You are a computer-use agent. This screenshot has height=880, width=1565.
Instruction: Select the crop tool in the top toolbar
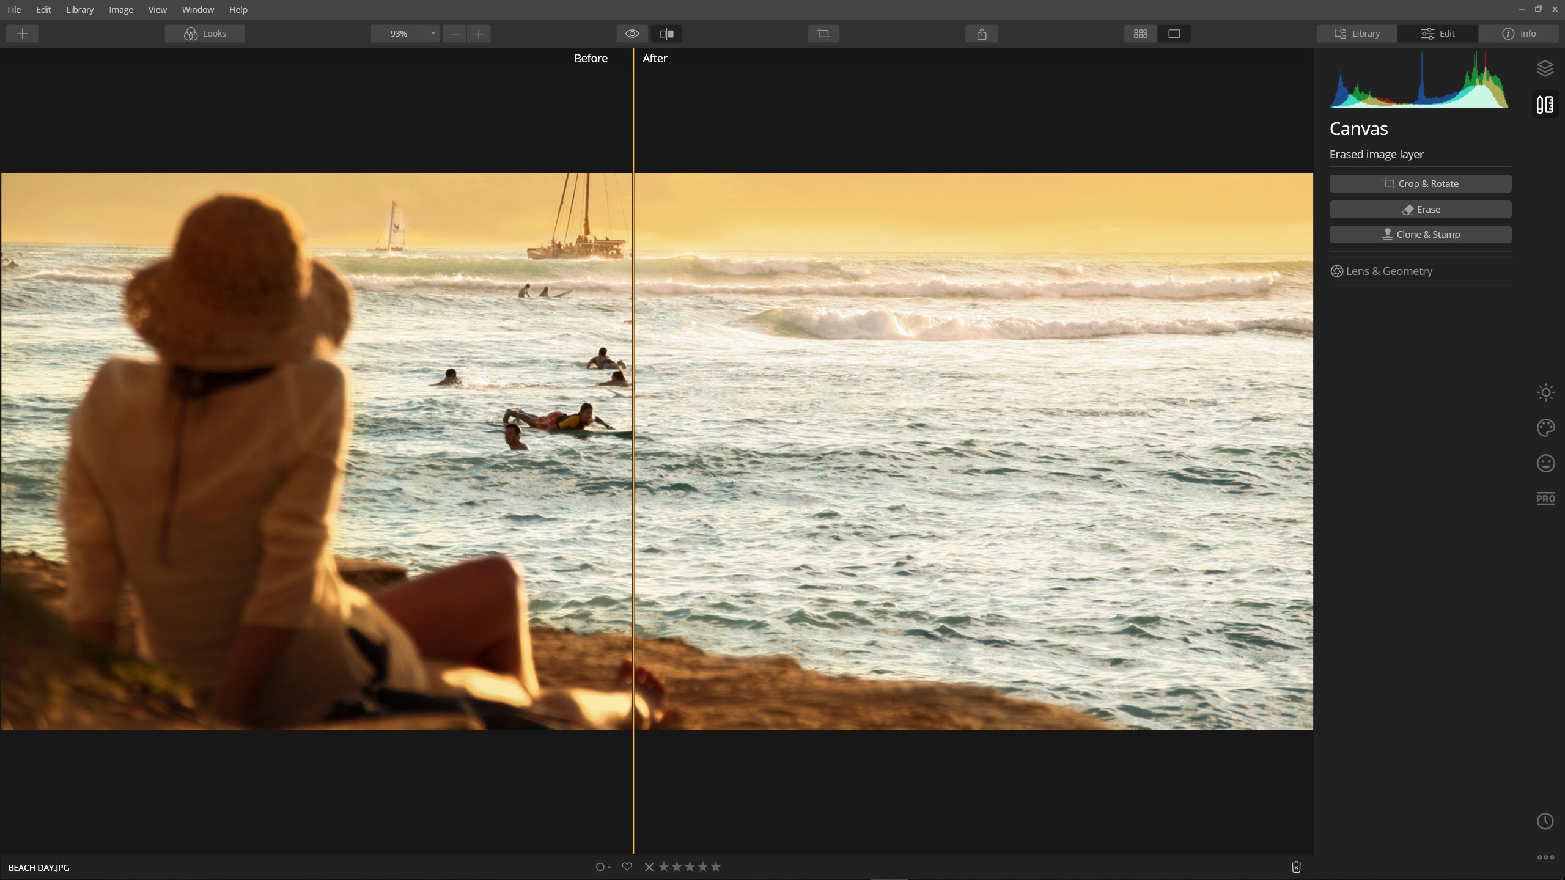[x=823, y=34]
